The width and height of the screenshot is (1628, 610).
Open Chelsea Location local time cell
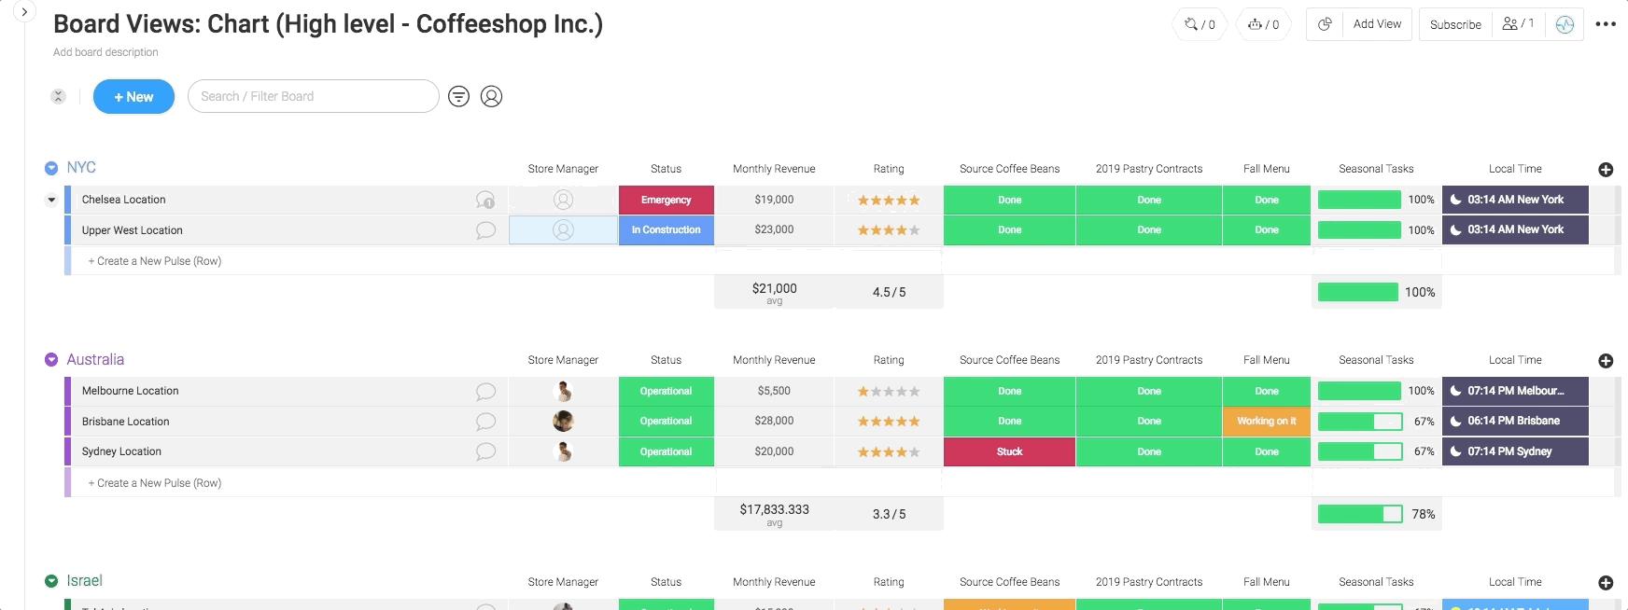(x=1515, y=200)
